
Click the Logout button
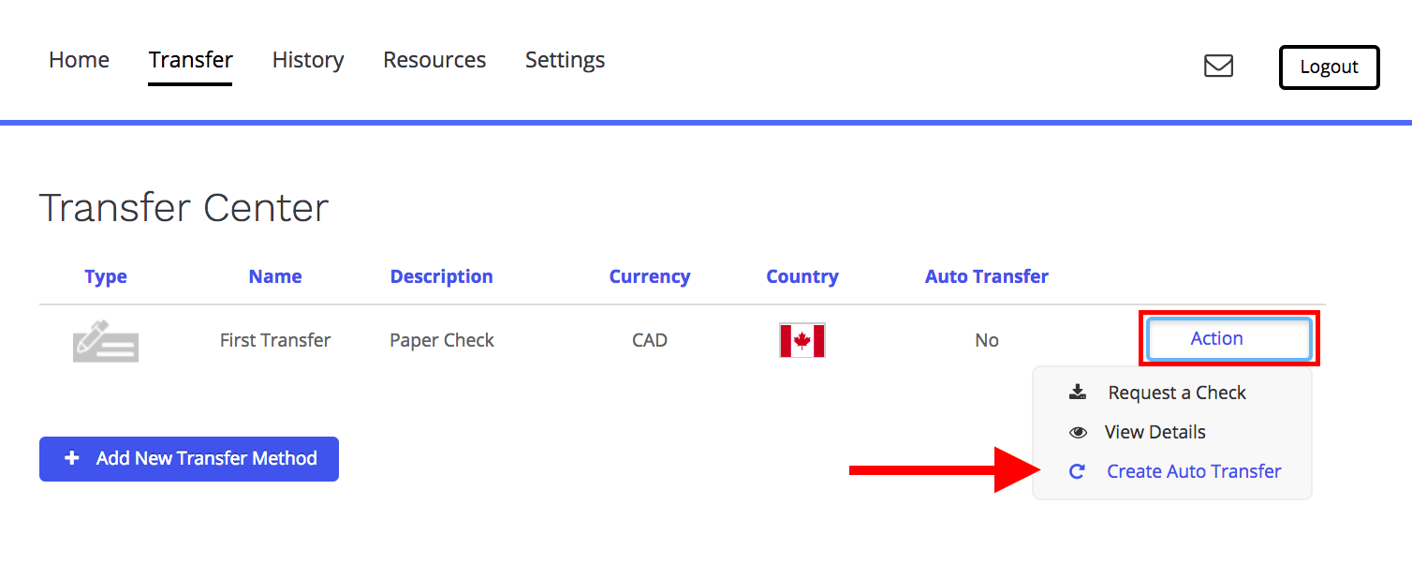(x=1329, y=67)
